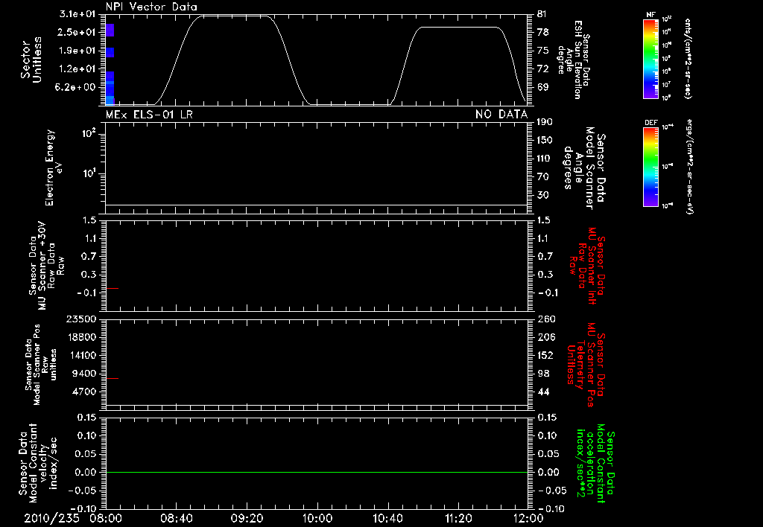
Task: Click the green constant velocity line
Action: (317, 472)
